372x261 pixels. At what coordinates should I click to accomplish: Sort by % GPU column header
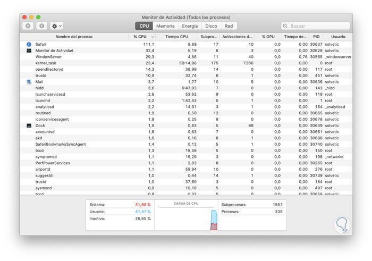click(268, 37)
